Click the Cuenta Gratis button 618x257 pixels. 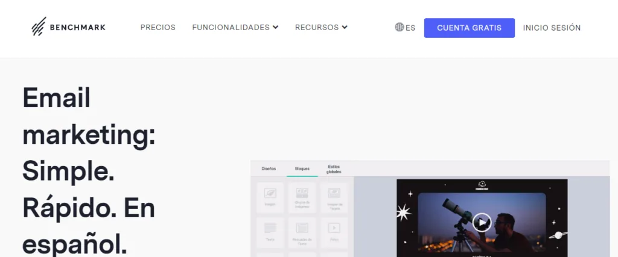469,28
